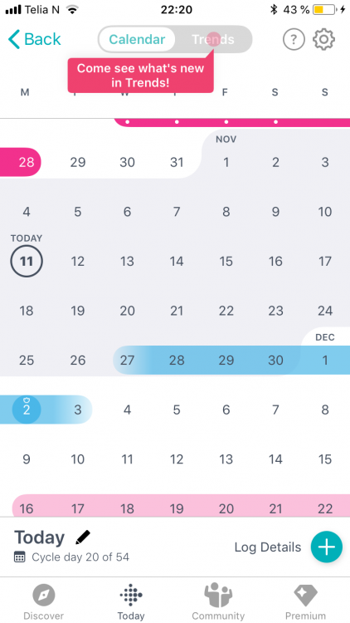Choose the pink-highlighted October 28 date
The image size is (350, 623).
[x=27, y=162]
